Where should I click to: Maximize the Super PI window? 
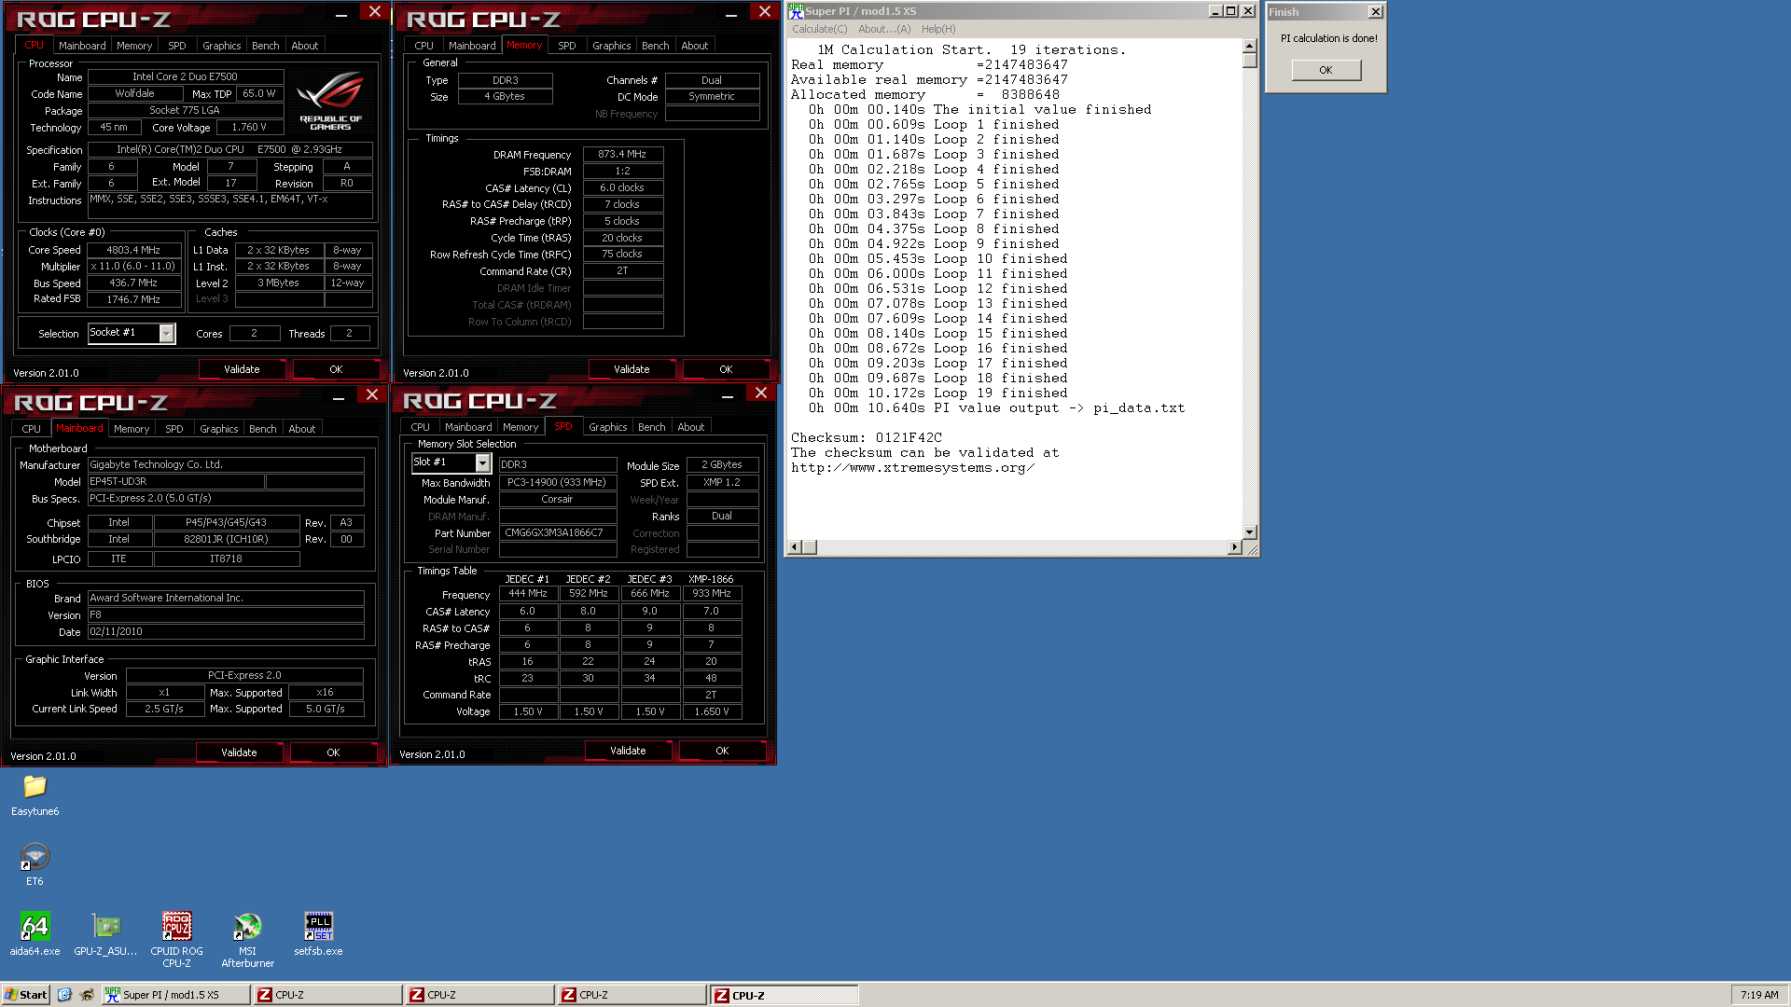coord(1231,11)
